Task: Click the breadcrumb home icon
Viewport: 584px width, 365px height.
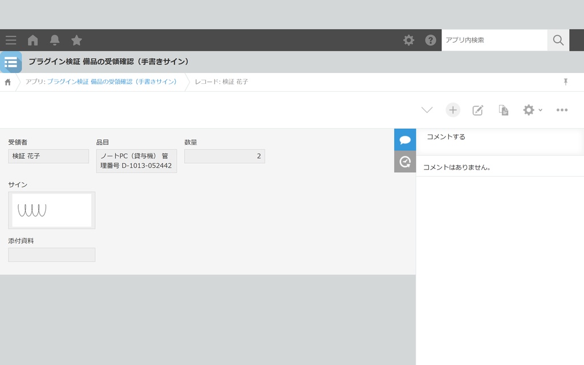Action: 8,82
